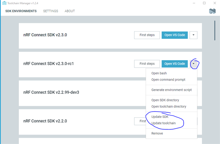Select Open toolchain directory
The height and width of the screenshot is (144, 220).
(x=169, y=107)
